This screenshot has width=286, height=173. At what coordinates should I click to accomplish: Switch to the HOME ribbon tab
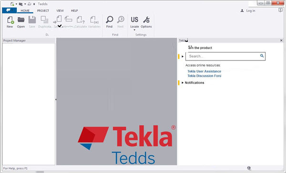tap(25, 10)
